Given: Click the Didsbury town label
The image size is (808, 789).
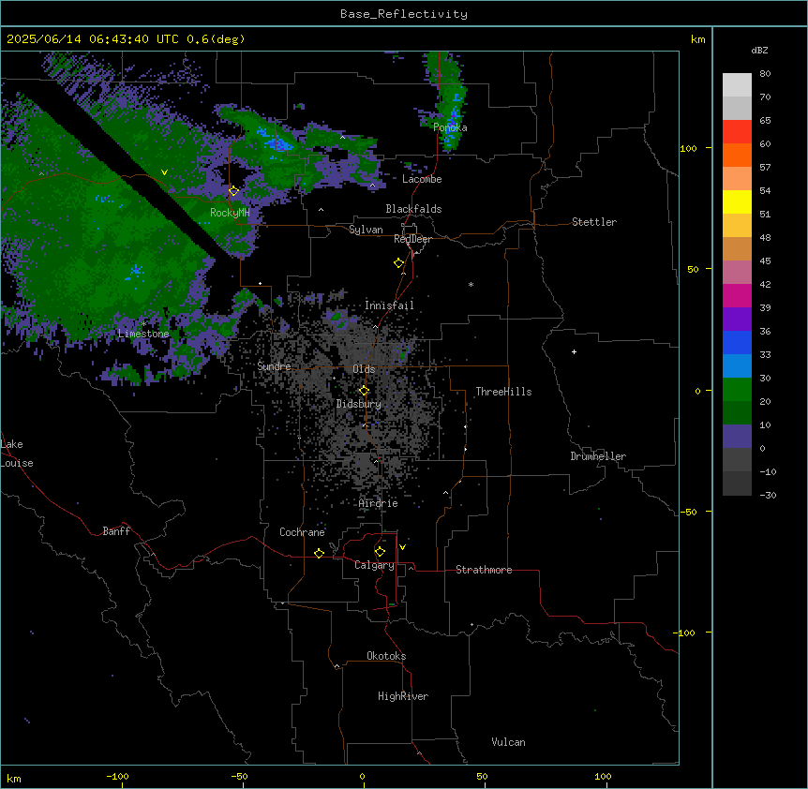Looking at the screenshot, I should (359, 404).
